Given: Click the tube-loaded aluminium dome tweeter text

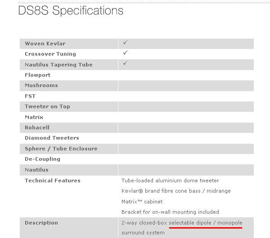Looking at the screenshot, I should pos(170,181).
